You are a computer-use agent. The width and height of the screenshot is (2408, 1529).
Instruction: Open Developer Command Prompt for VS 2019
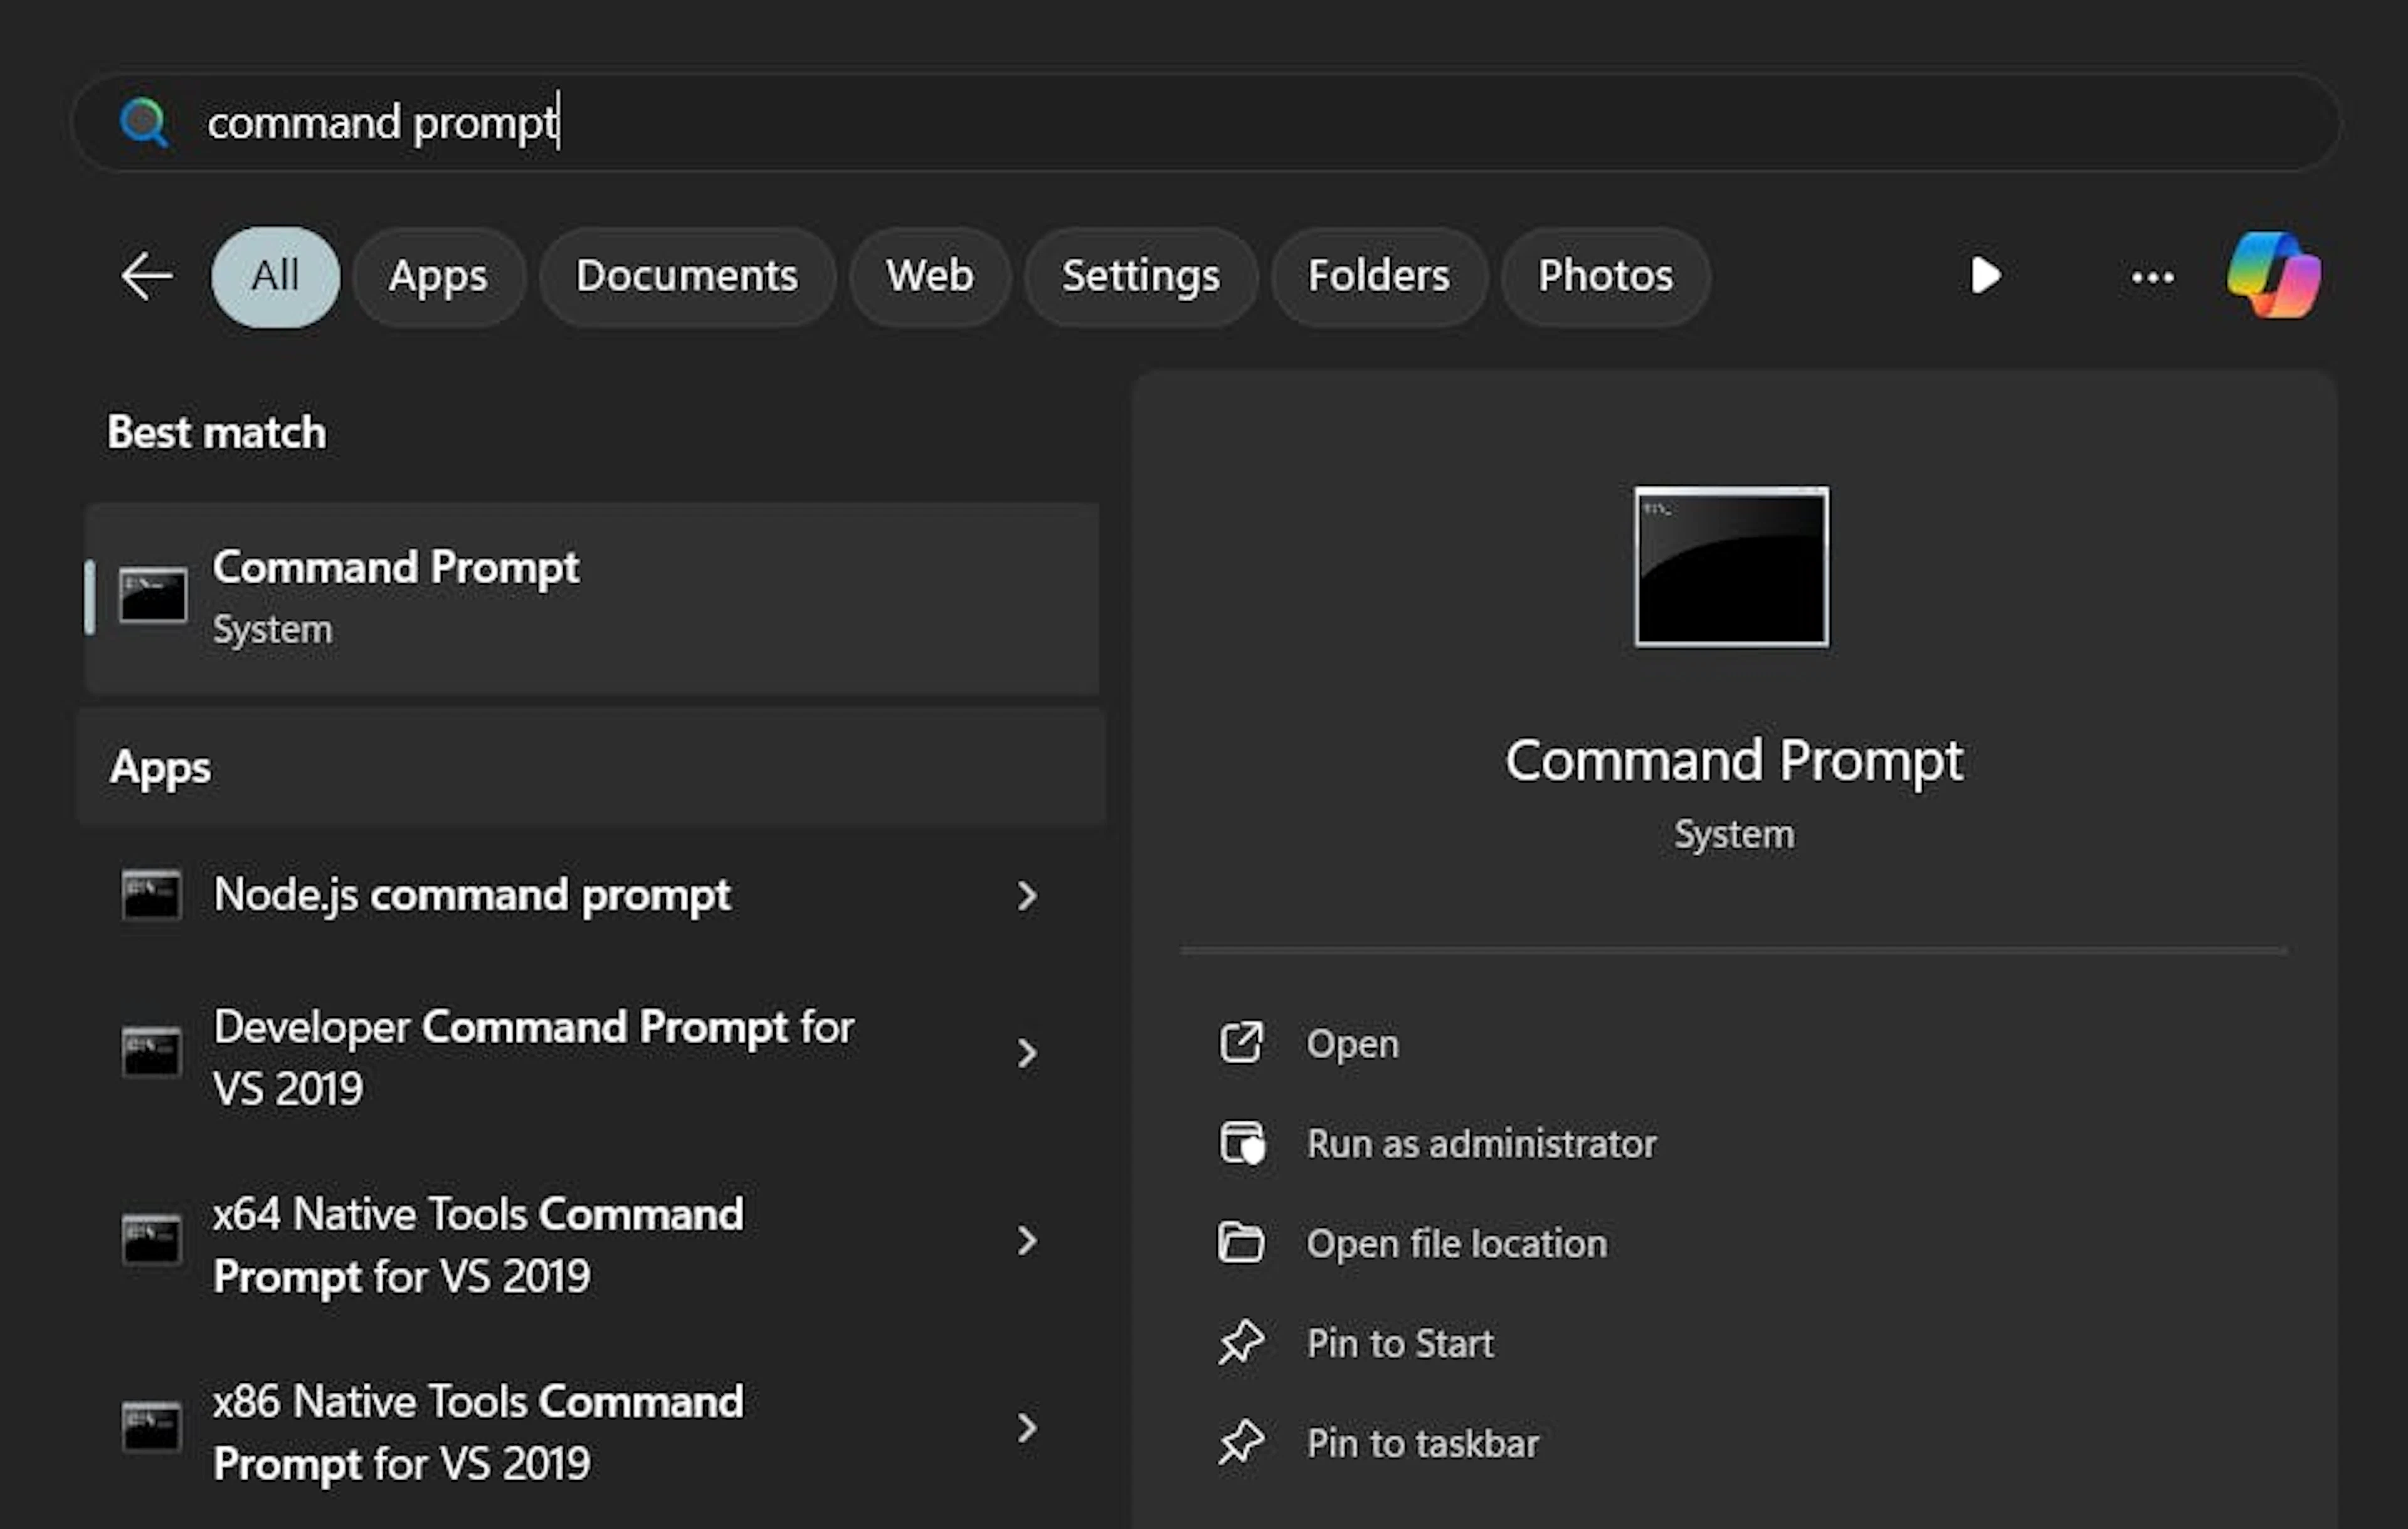coord(592,1056)
